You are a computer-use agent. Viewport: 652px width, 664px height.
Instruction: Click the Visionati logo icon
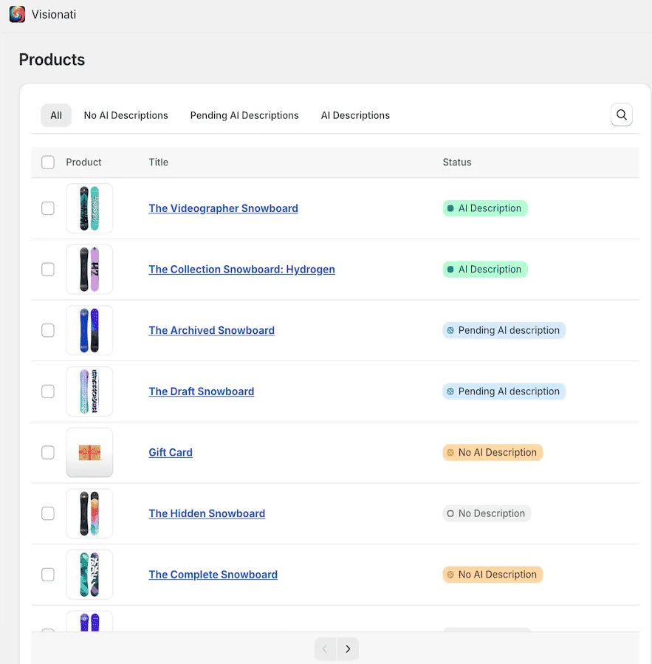coord(17,14)
